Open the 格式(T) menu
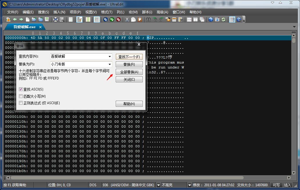Screen dimensions: 300x190 click(107, 12)
